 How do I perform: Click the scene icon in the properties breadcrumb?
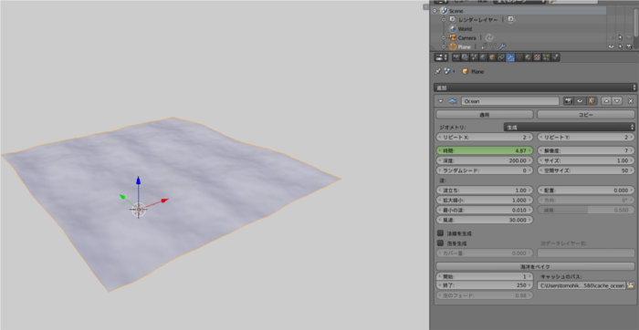(x=447, y=71)
